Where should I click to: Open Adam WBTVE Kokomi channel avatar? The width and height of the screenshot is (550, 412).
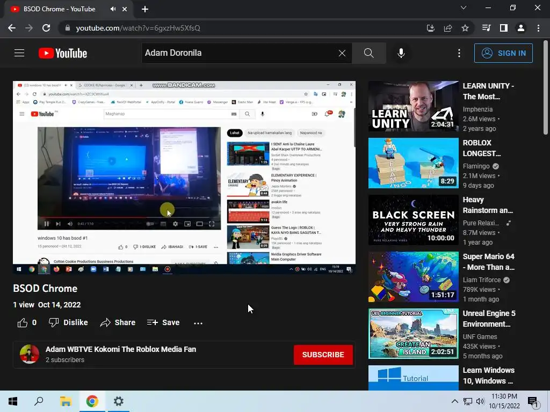[30, 354]
